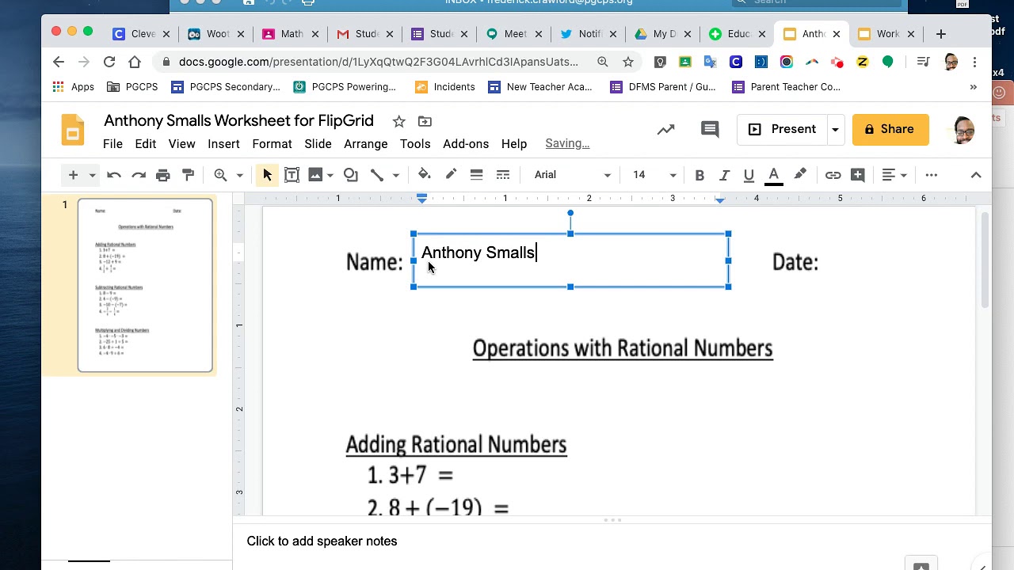Click the fill color bucket
Viewport: 1014px width, 570px height.
pos(425,175)
